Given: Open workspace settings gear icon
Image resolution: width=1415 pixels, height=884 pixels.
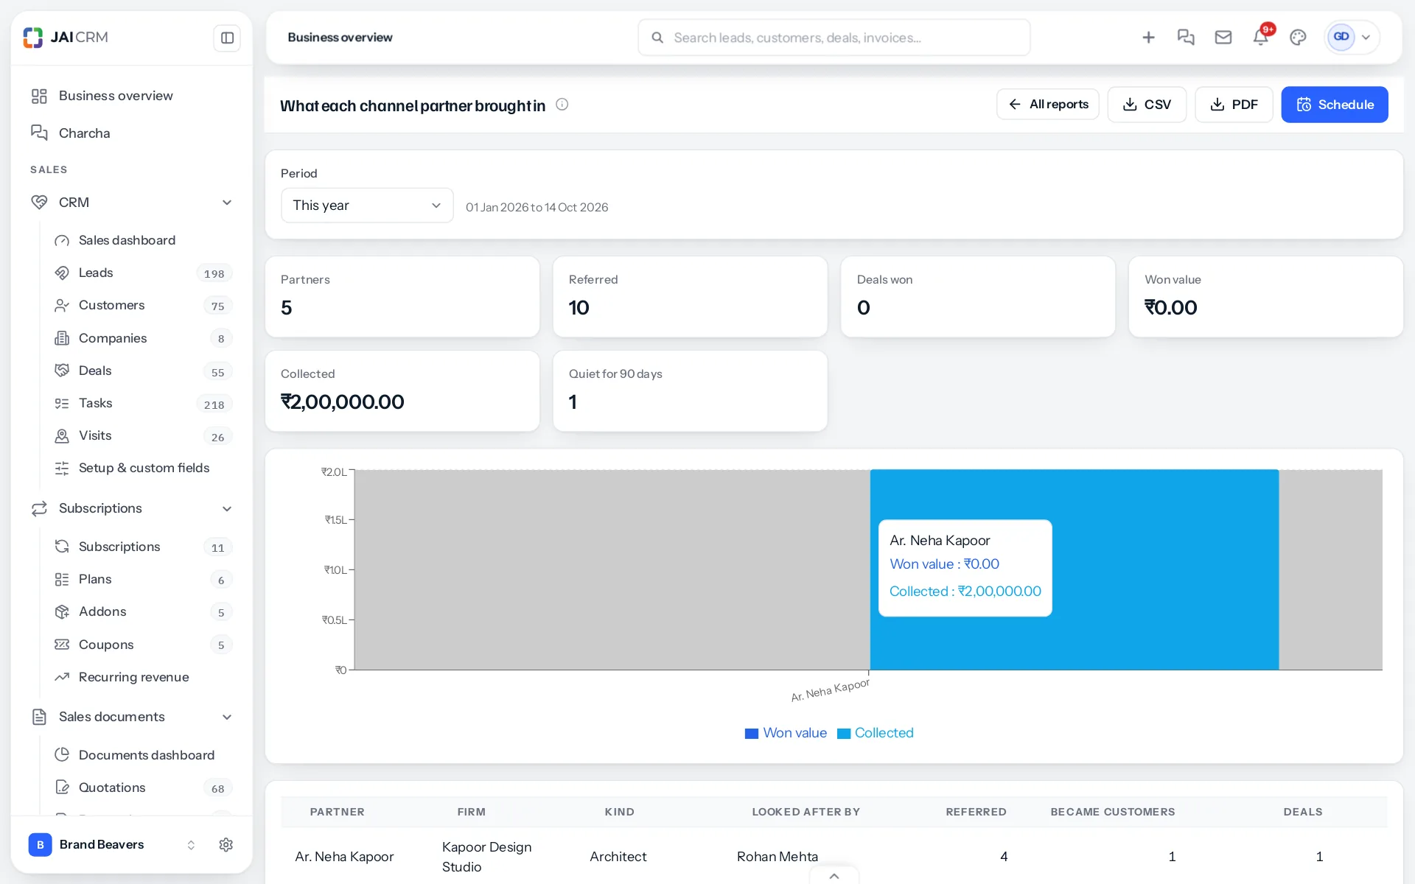Looking at the screenshot, I should pyautogui.click(x=226, y=845).
